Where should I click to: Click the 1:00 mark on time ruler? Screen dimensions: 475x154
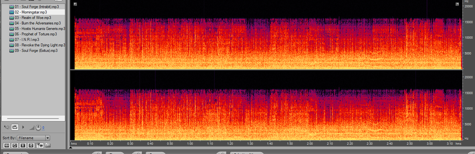click(190, 144)
